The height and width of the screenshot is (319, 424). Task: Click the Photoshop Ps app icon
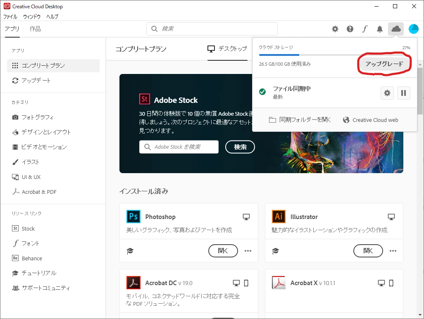pos(133,217)
